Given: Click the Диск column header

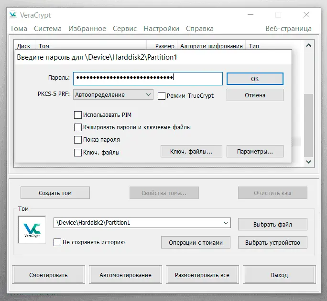Looking at the screenshot, I should click(24, 46).
